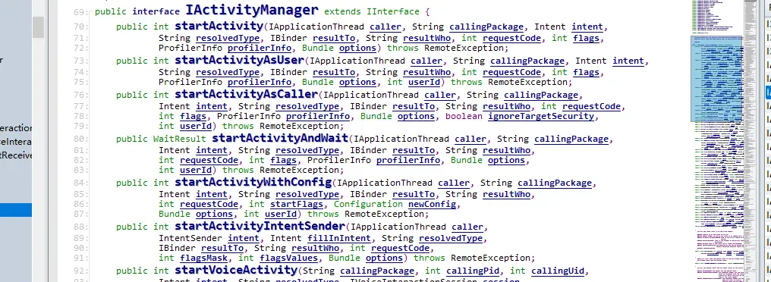
Task: Click the caller parameter on line 70
Action: click(385, 27)
